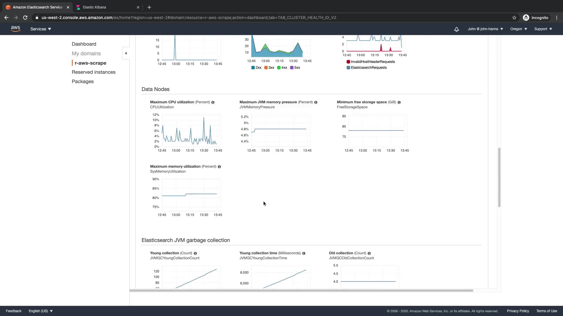The image size is (563, 316).
Task: Click info icon beside Maximum CPU utilization
Action: [x=213, y=102]
